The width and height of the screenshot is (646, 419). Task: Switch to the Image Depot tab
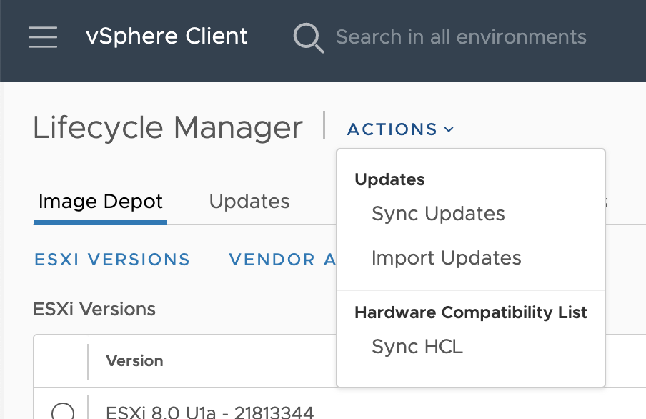click(x=101, y=202)
